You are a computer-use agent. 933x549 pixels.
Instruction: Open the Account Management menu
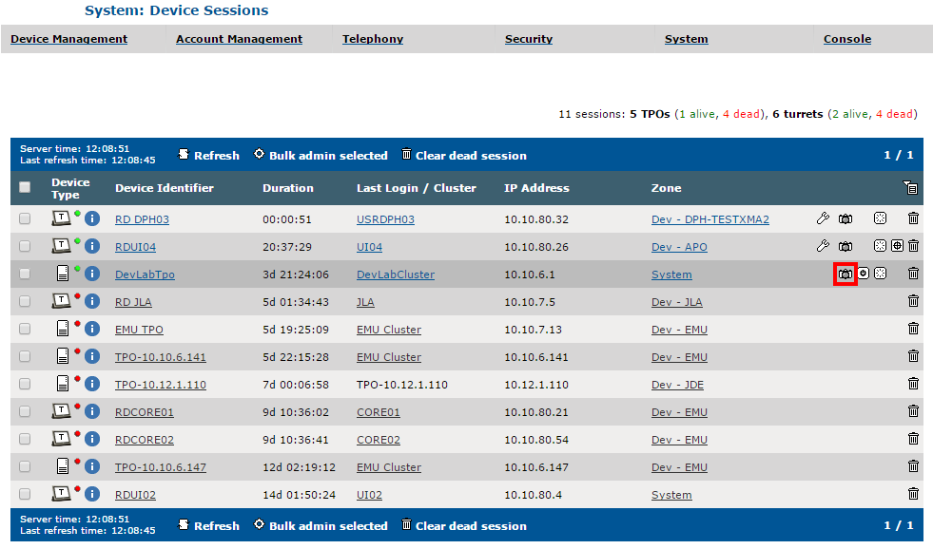[240, 39]
